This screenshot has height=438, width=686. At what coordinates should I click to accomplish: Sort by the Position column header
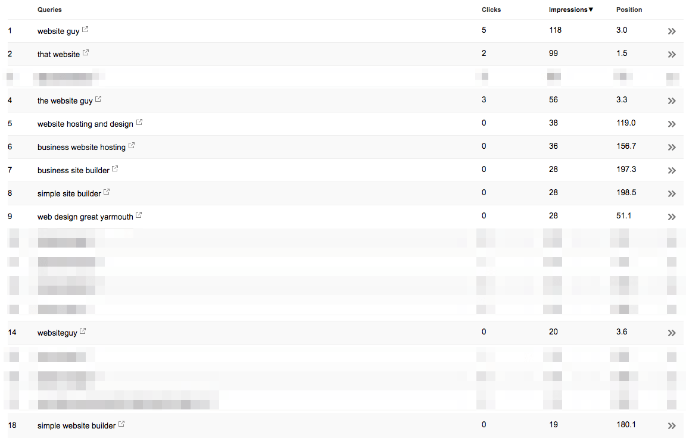click(x=629, y=10)
